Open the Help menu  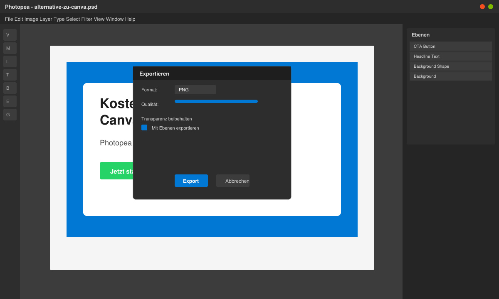point(130,19)
